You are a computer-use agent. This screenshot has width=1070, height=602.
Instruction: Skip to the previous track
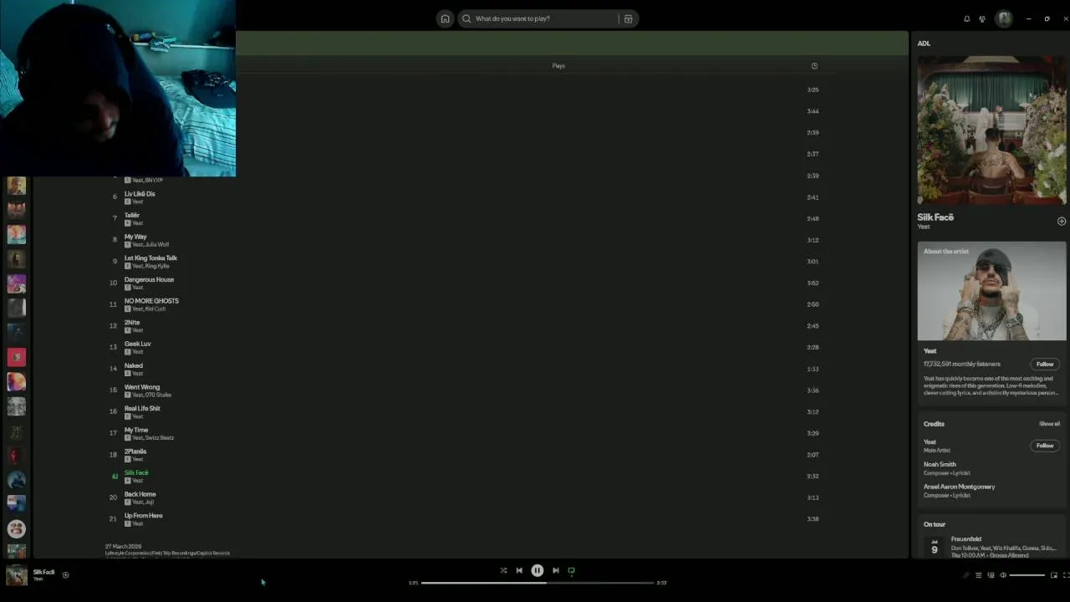[x=519, y=570]
